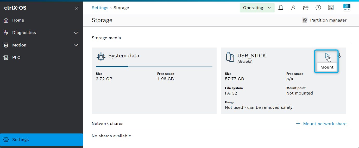Click the language translation icon
The height and width of the screenshot is (148, 359).
[x=331, y=8]
